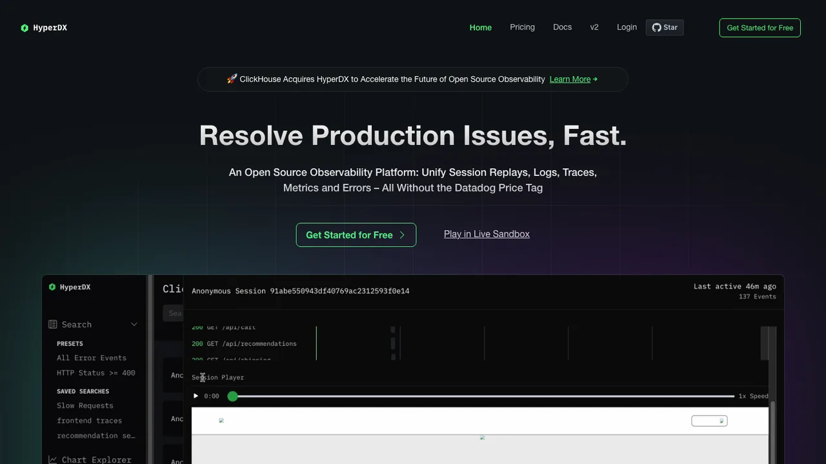Click the rocket emoji in announcement banner
The height and width of the screenshot is (464, 826).
click(x=232, y=79)
